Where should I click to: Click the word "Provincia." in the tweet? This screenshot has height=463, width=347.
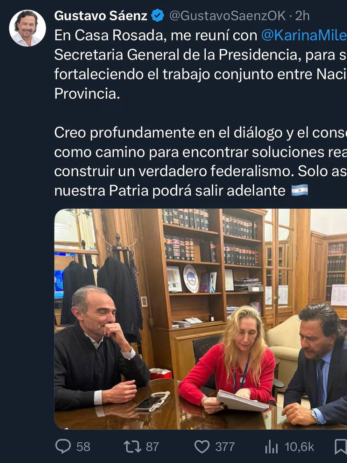pos(87,93)
